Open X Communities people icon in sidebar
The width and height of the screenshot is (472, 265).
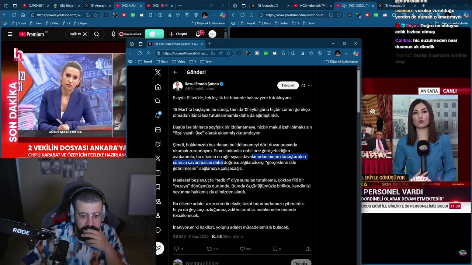[x=158, y=201]
